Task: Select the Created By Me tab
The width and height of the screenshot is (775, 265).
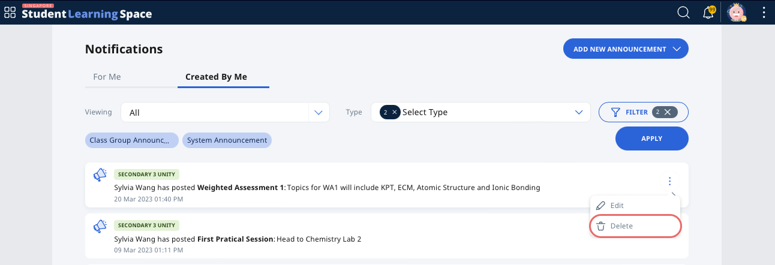Action: (216, 77)
